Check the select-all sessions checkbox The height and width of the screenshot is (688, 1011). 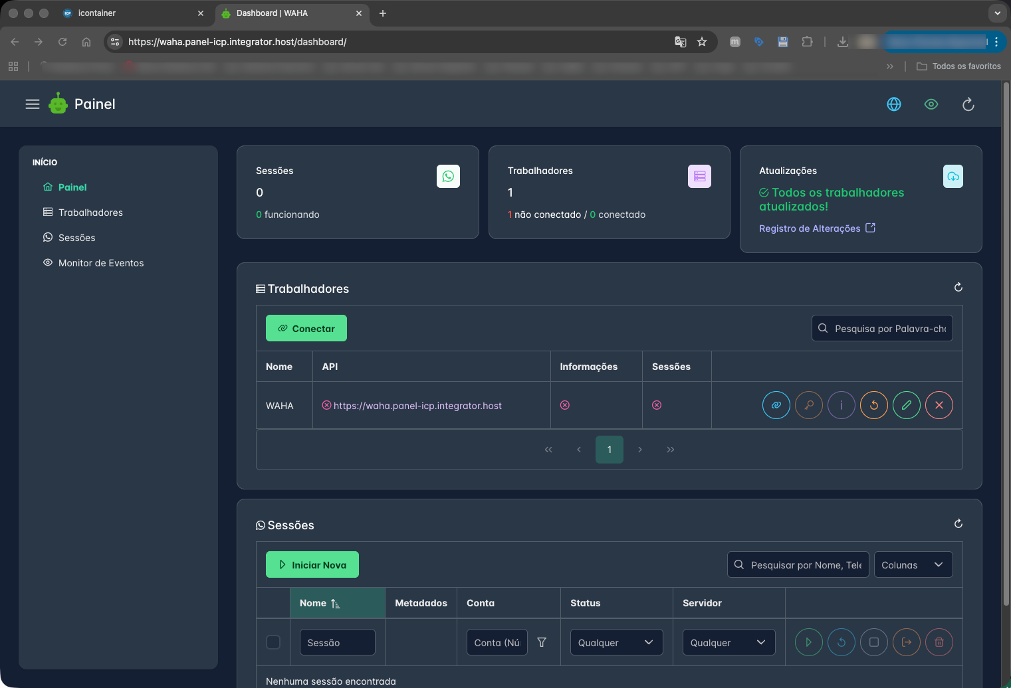point(273,642)
